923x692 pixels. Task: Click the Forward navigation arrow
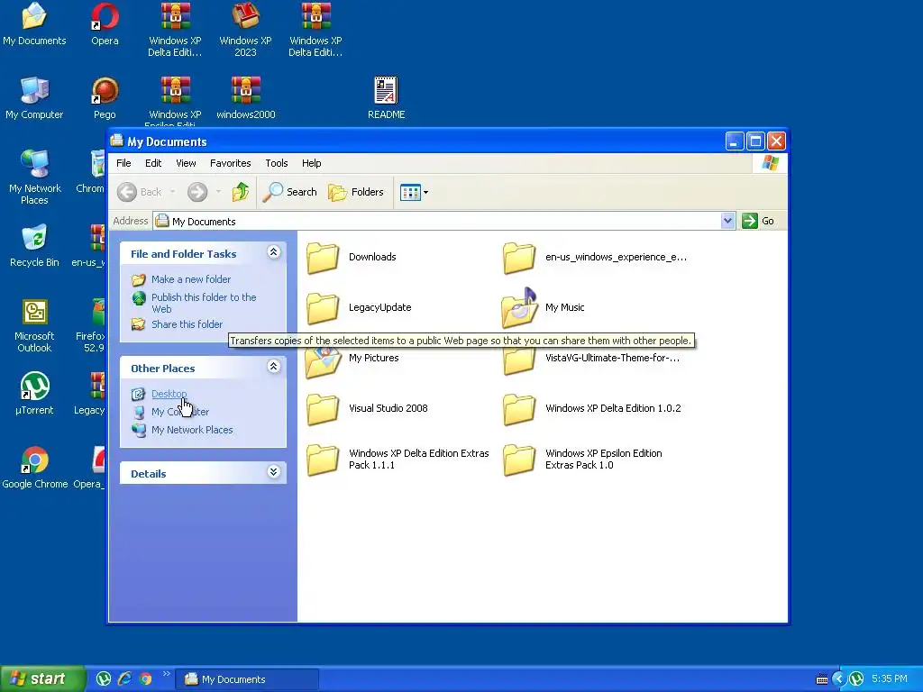(x=197, y=192)
